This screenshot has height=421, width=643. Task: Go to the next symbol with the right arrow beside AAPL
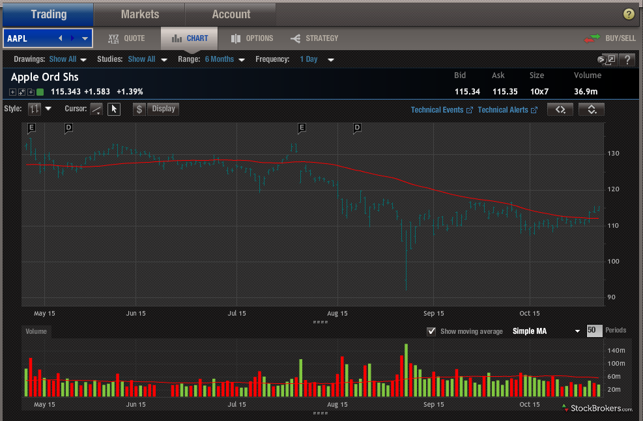72,38
